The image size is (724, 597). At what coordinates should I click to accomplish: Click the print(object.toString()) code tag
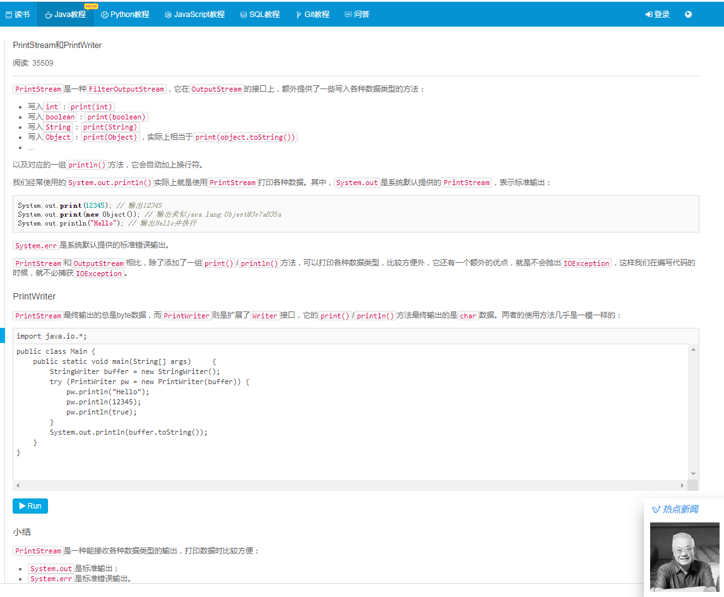click(245, 137)
